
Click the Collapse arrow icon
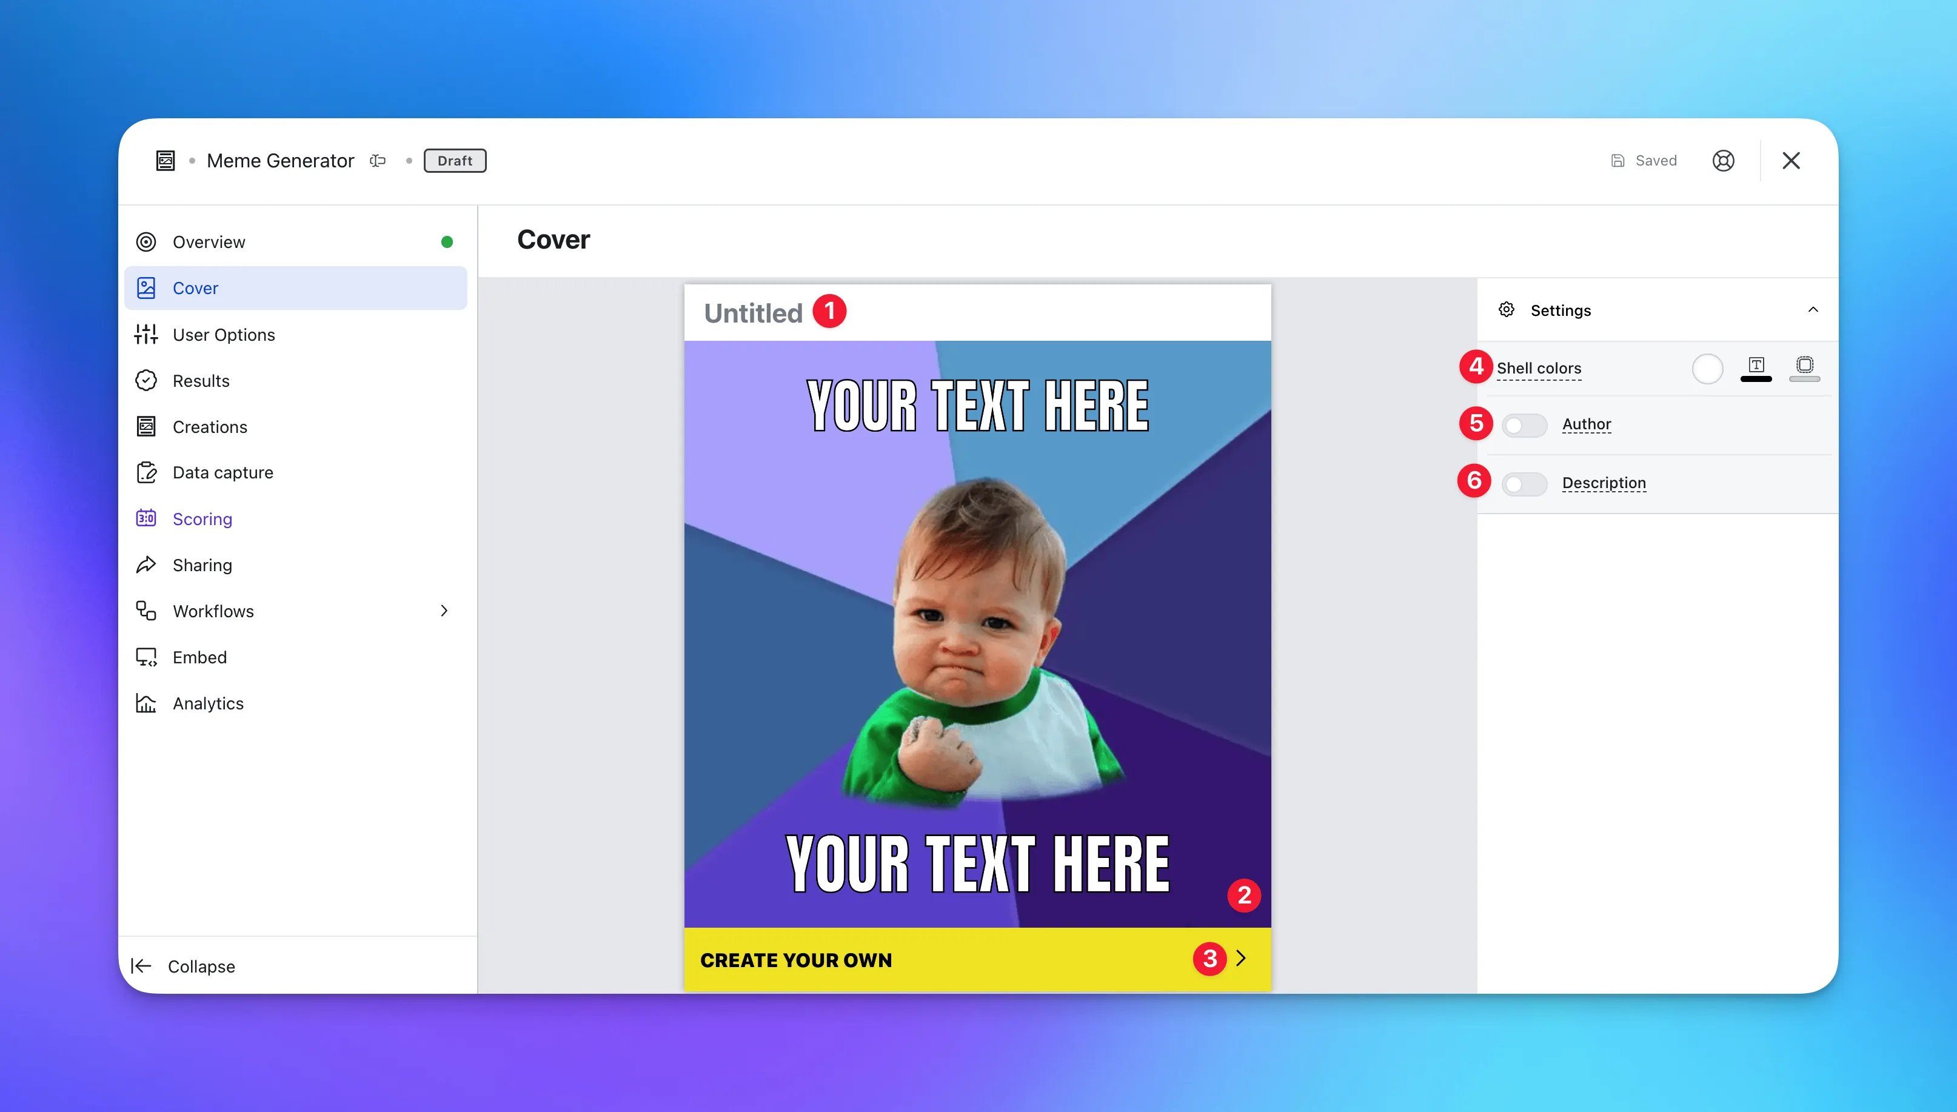coord(141,966)
